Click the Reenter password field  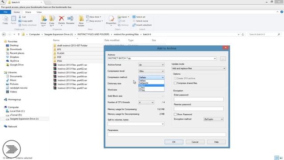click(x=199, y=108)
